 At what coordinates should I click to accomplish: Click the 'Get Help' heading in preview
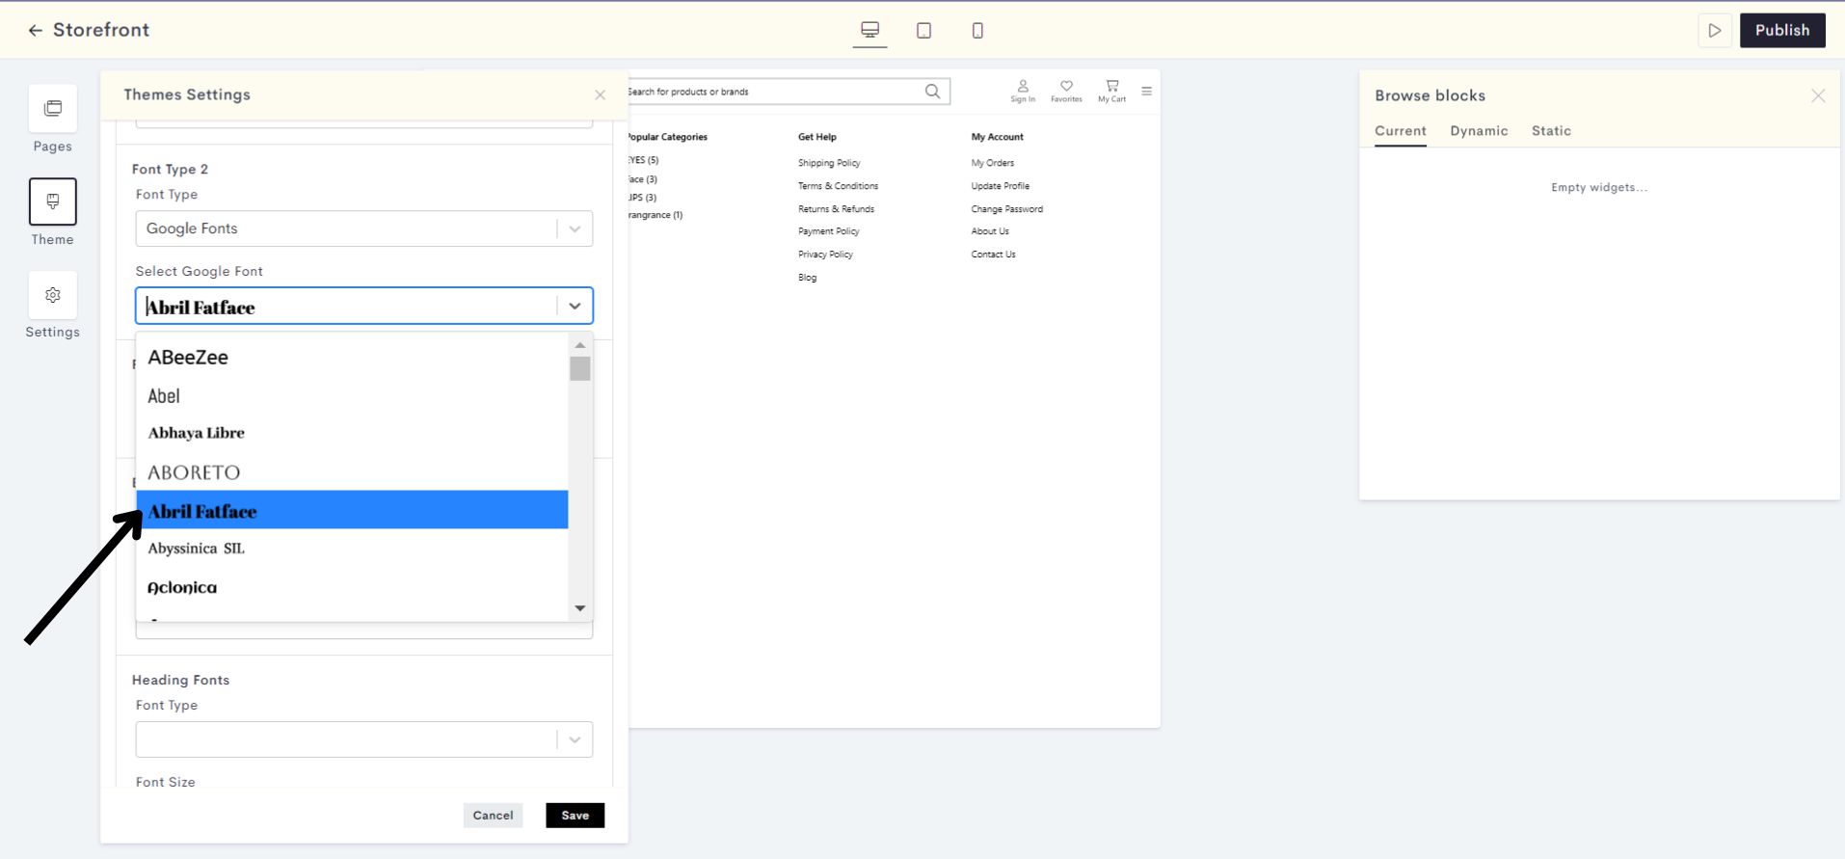click(x=816, y=137)
